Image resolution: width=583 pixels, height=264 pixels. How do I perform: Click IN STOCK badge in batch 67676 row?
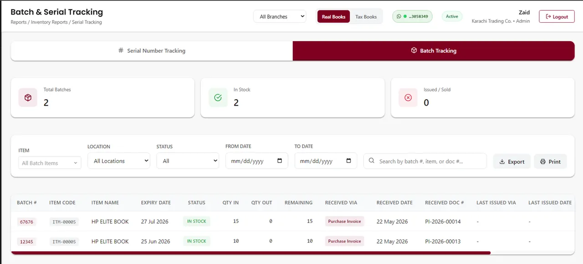pos(197,221)
